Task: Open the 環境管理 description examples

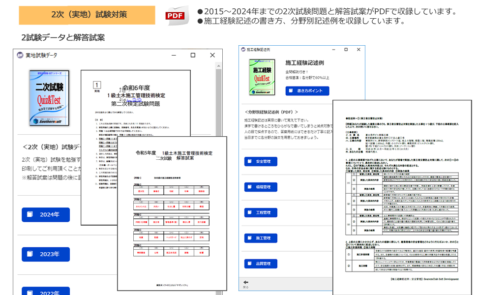Action: pos(261,187)
